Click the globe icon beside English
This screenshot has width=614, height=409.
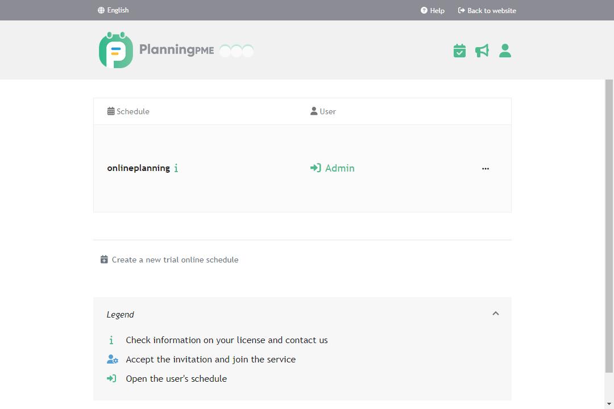pos(101,10)
